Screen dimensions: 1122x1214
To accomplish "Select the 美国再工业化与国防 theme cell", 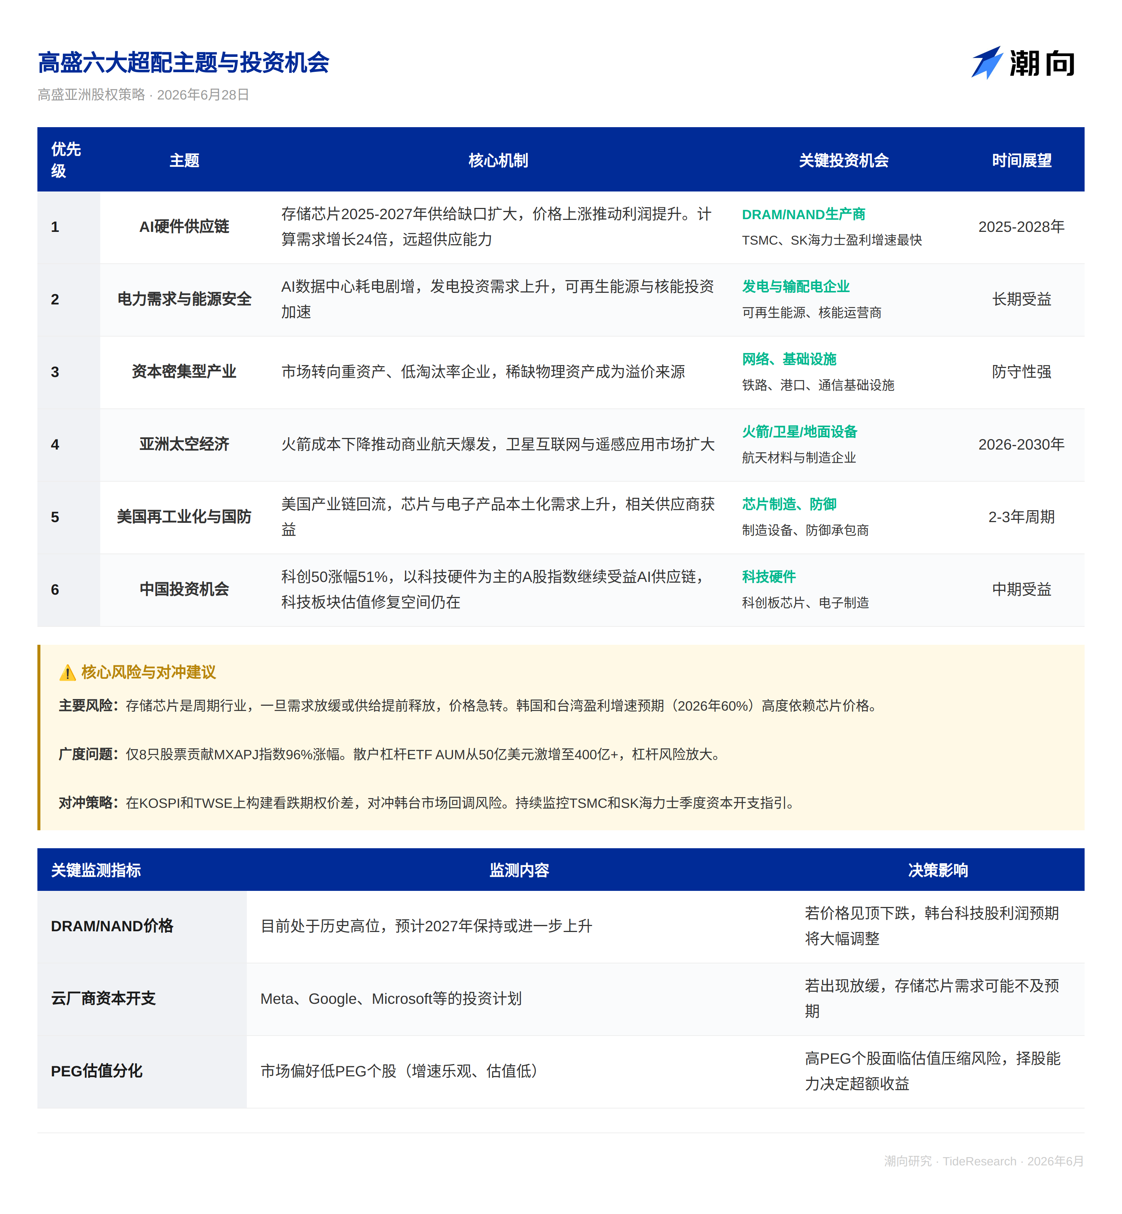I will (x=184, y=516).
